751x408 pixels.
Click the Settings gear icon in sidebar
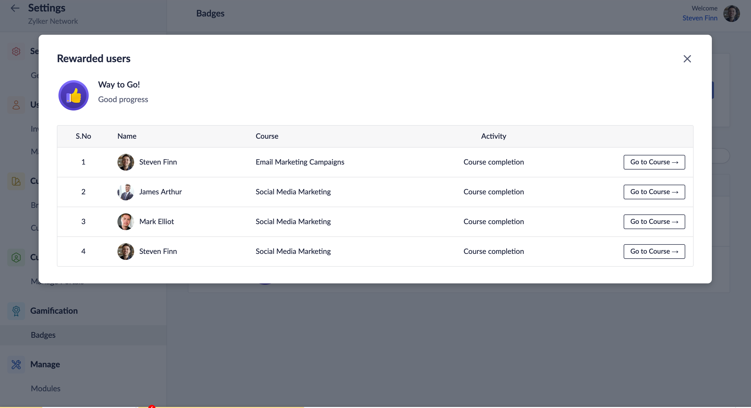[16, 51]
